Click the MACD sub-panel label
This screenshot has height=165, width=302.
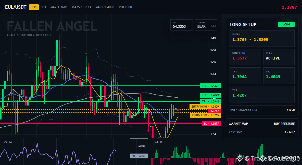(x=158, y=142)
